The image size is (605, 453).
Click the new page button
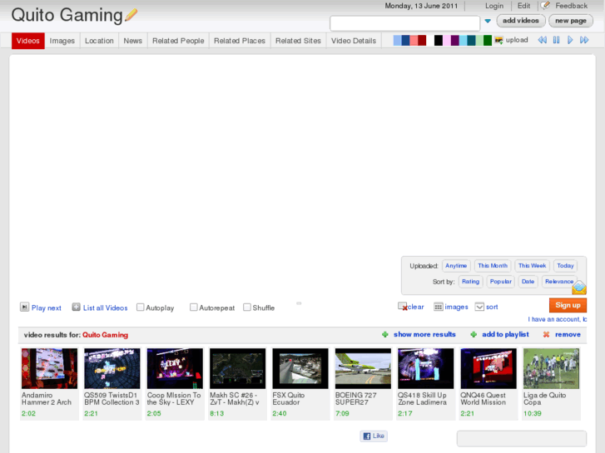(x=571, y=21)
